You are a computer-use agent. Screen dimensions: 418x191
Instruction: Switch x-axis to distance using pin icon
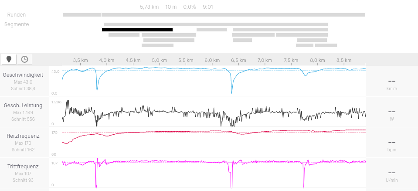click(9, 59)
